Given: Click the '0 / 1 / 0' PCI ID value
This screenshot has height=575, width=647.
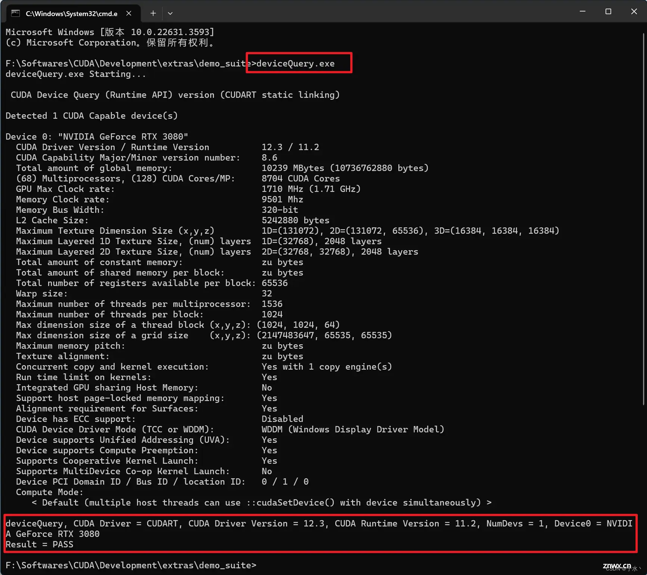Looking at the screenshot, I should 285,482.
